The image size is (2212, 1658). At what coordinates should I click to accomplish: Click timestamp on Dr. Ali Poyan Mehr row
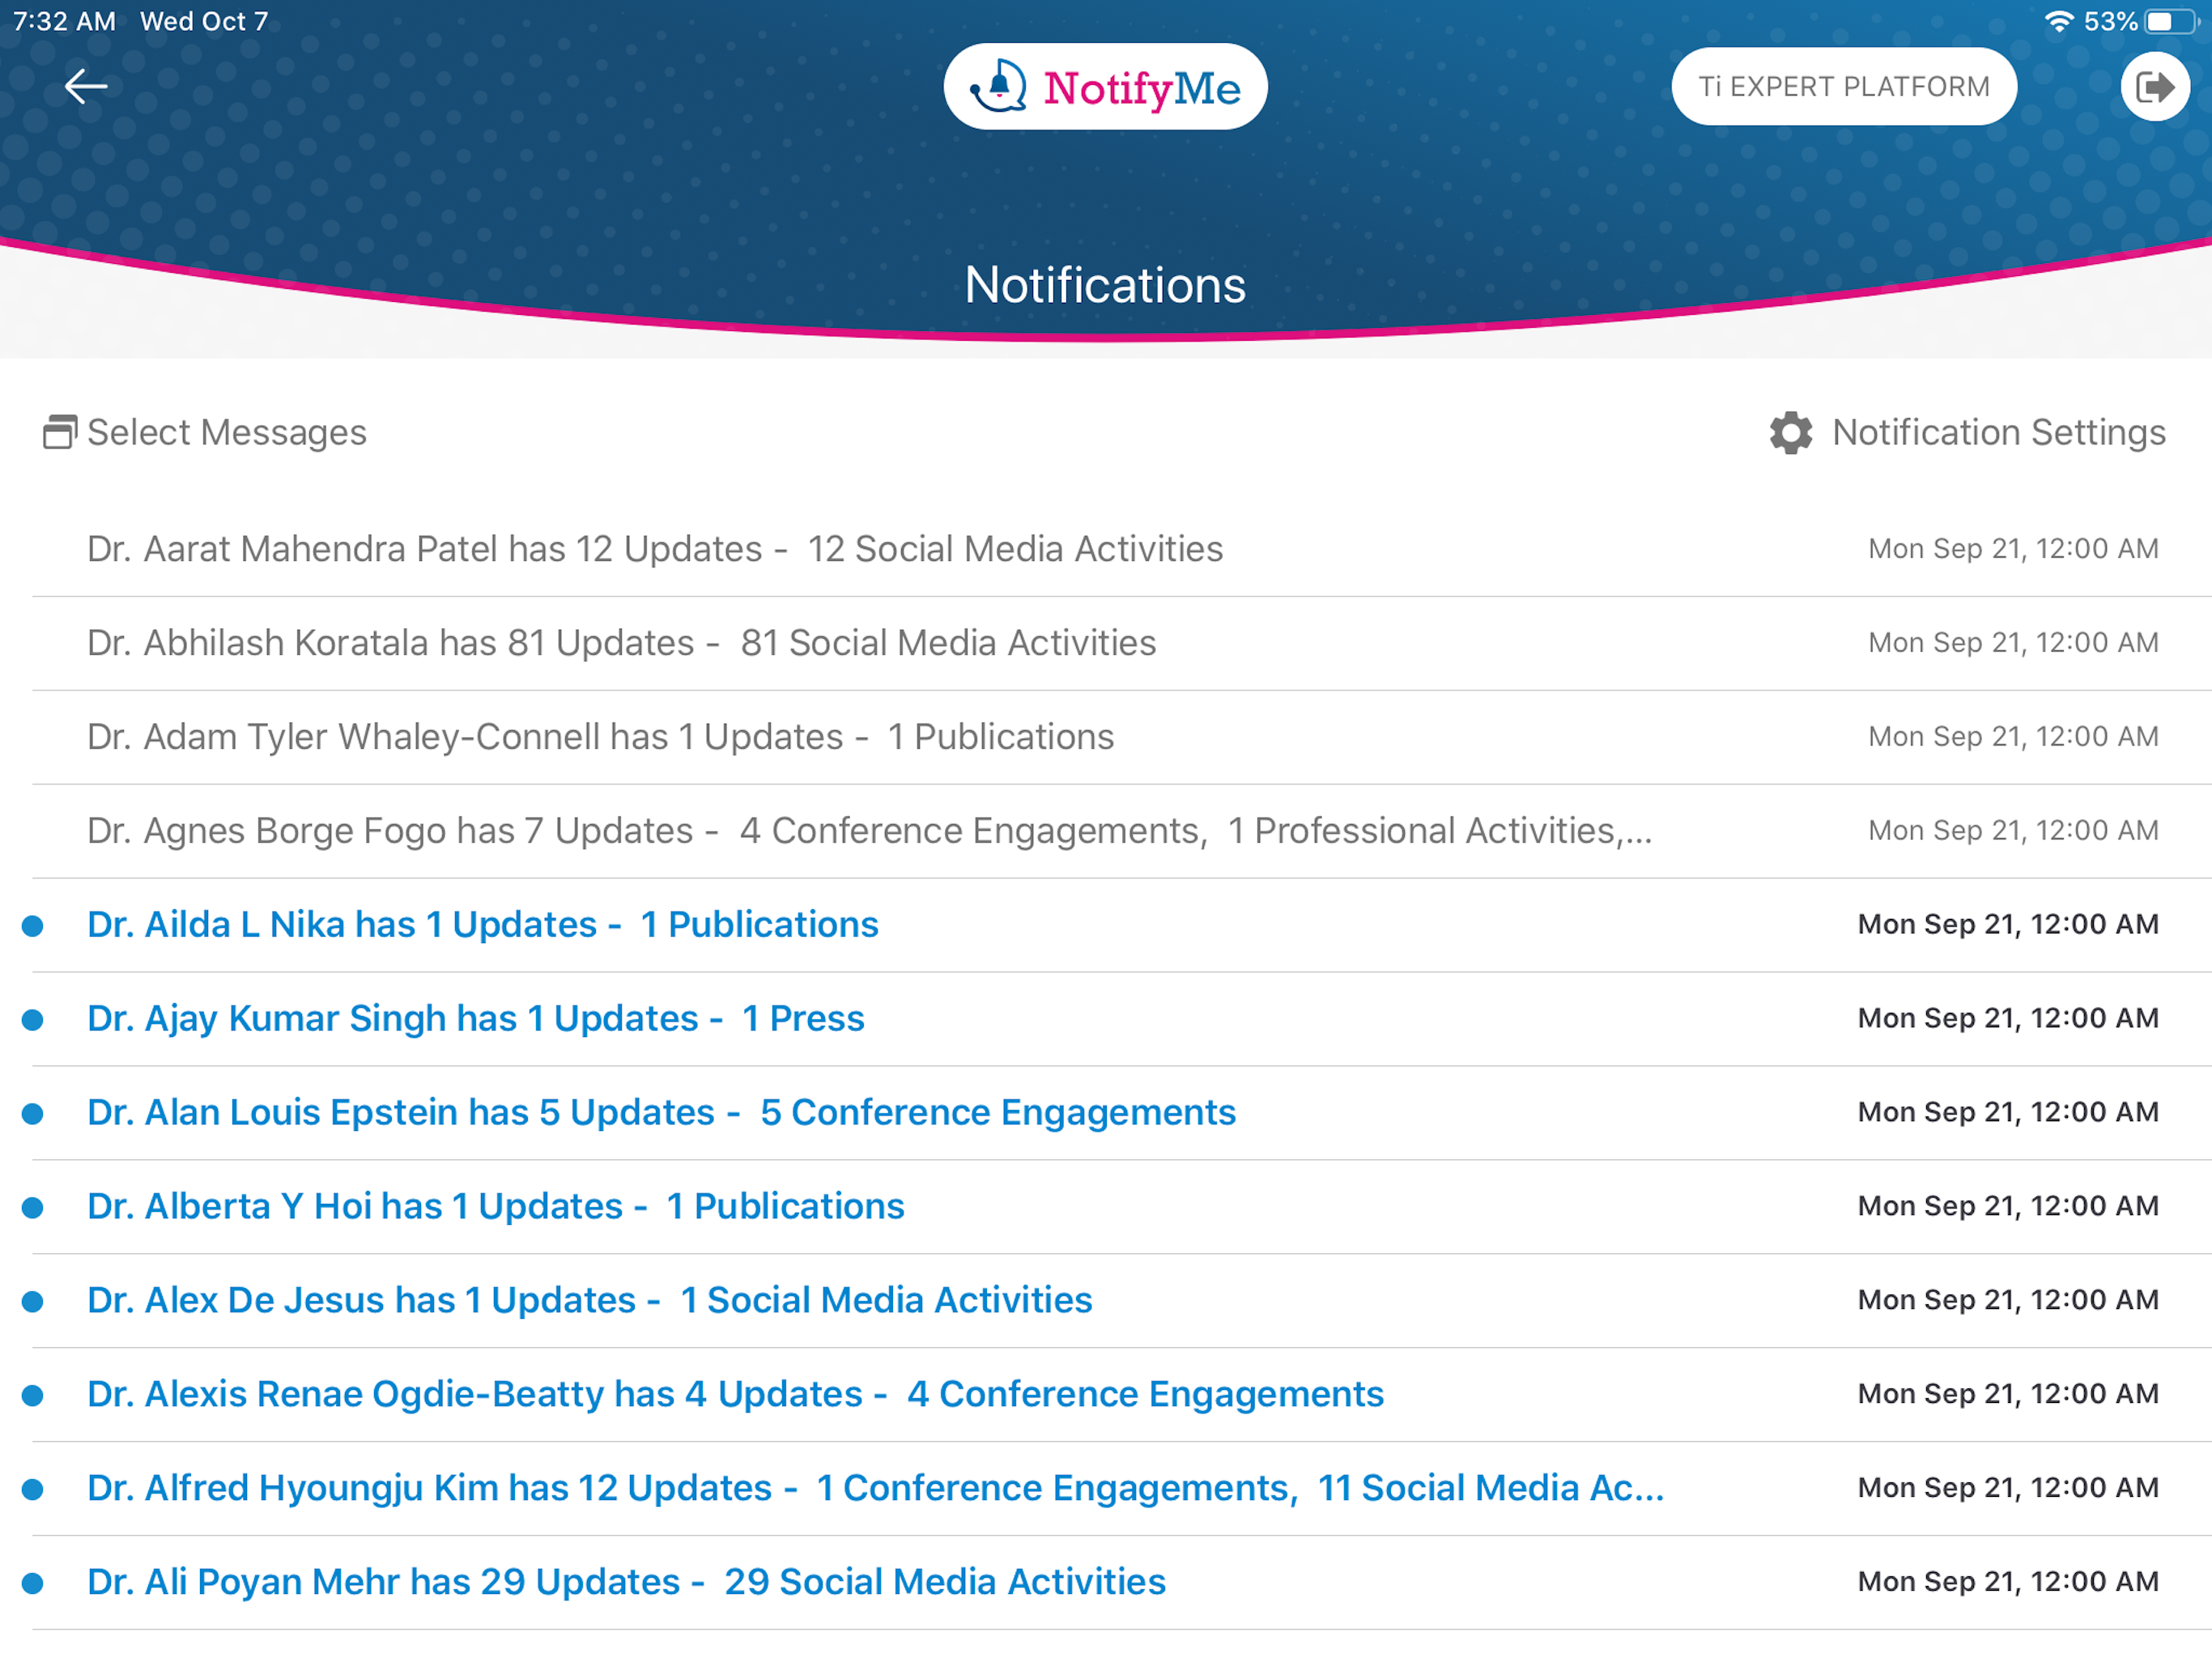2008,1582
